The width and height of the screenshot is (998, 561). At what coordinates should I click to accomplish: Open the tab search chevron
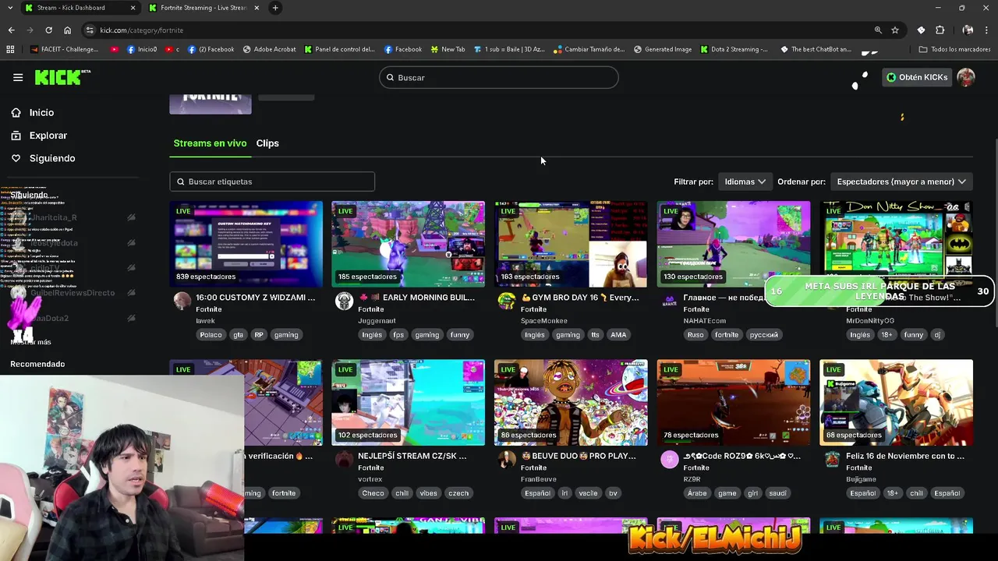9,8
